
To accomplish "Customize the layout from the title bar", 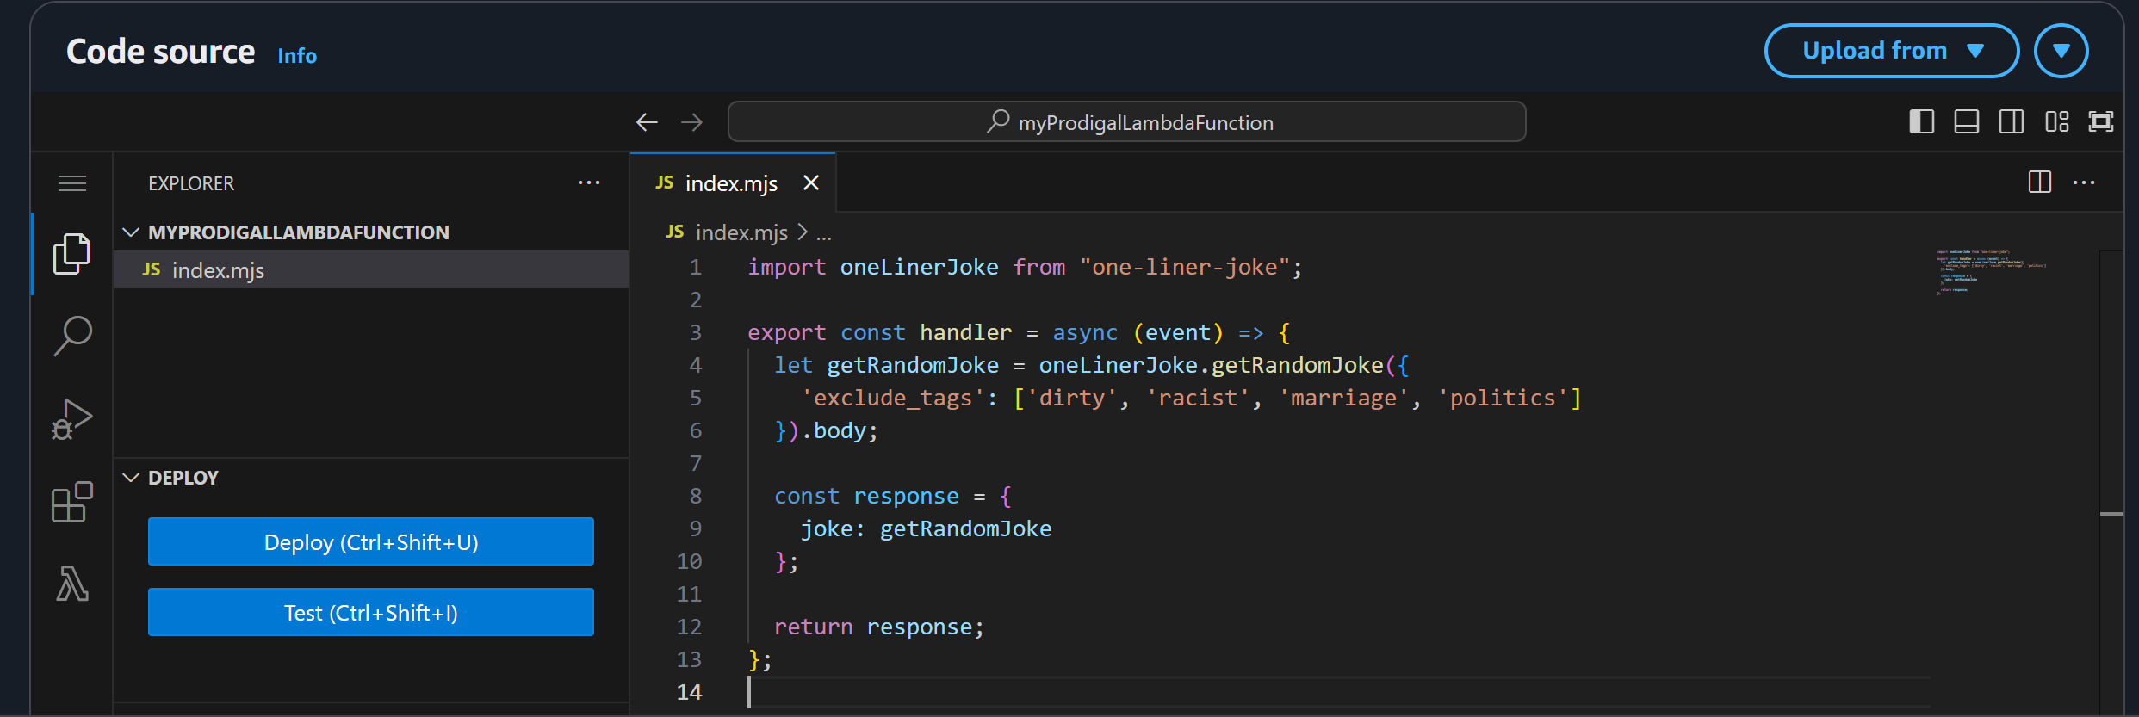I will (2056, 122).
